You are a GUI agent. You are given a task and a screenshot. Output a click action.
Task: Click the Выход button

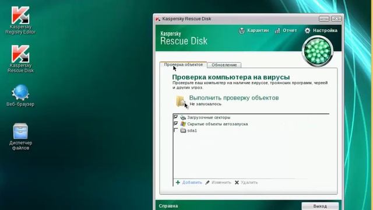coord(320,206)
